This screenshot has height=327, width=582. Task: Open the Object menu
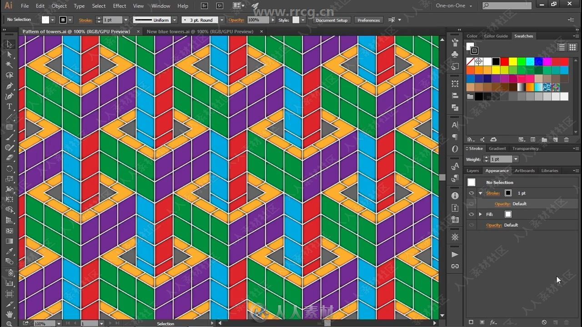(x=59, y=6)
